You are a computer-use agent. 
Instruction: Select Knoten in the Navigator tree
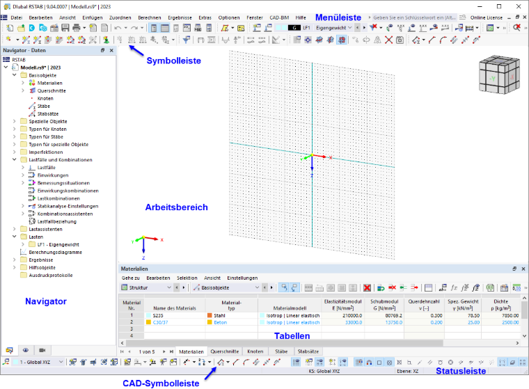click(45, 98)
